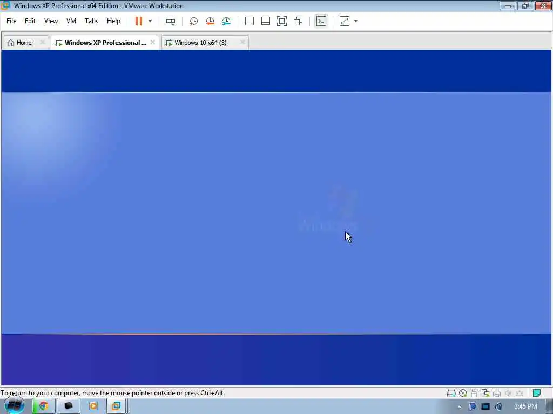The width and height of the screenshot is (553, 414).
Task: Open the snapshot manager icon
Action: point(226,21)
